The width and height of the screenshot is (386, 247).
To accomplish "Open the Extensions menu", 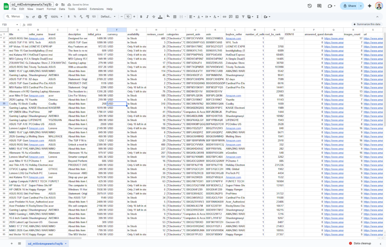I will 97,9.
